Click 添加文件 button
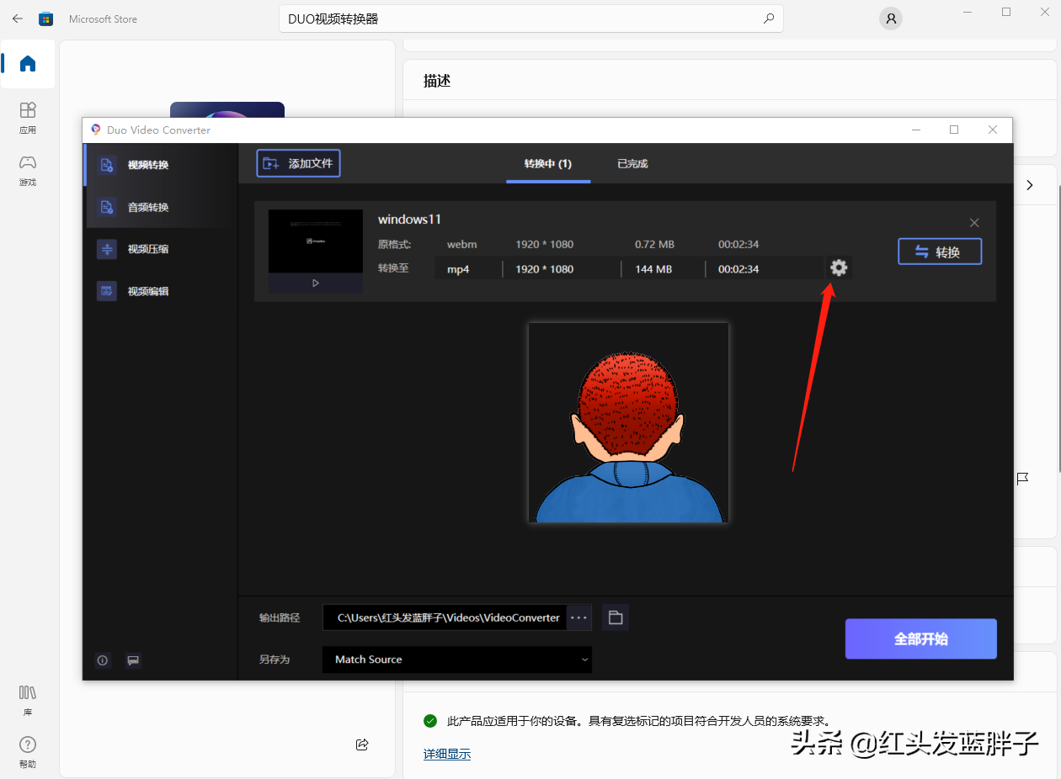 tap(298, 163)
